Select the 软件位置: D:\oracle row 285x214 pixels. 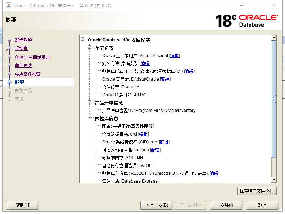coord(120,87)
